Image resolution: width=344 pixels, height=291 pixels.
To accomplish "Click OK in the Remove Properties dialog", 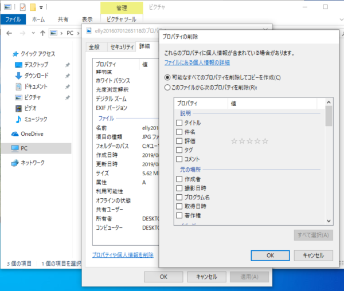I will [270, 255].
